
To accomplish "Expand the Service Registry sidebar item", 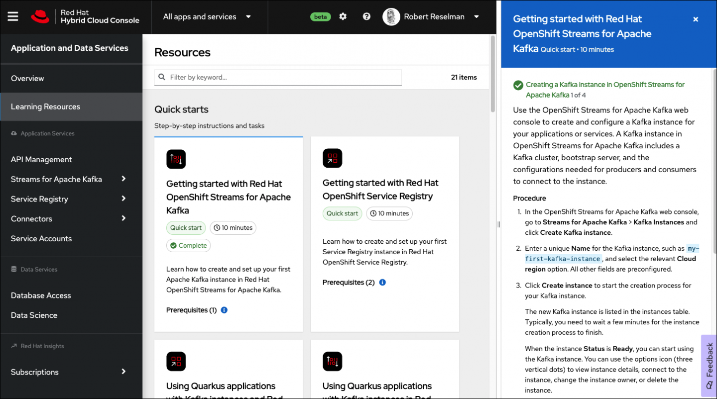I will (71, 199).
